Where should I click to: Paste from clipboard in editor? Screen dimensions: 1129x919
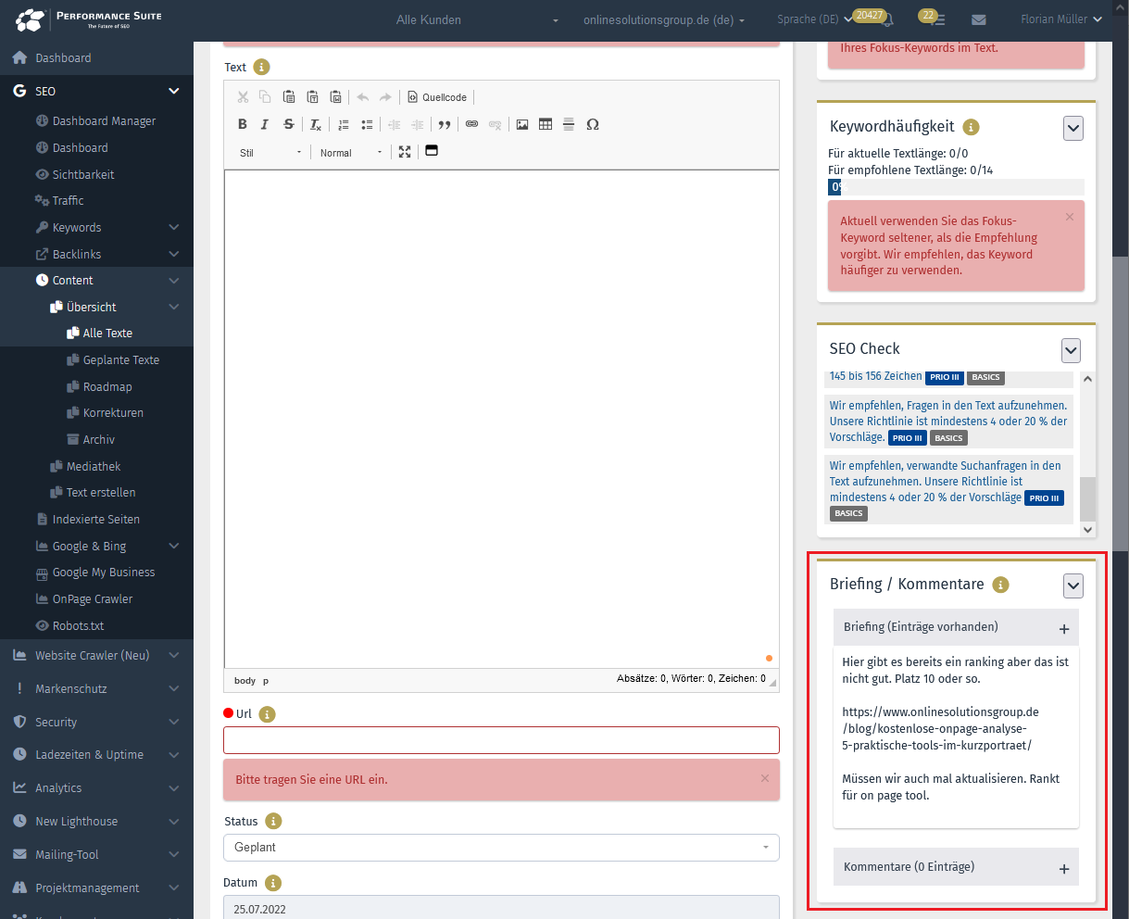[289, 96]
